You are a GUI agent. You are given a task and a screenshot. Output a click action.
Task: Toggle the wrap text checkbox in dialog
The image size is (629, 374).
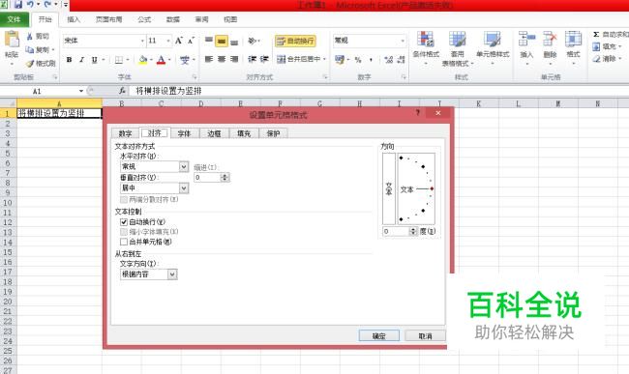point(124,222)
